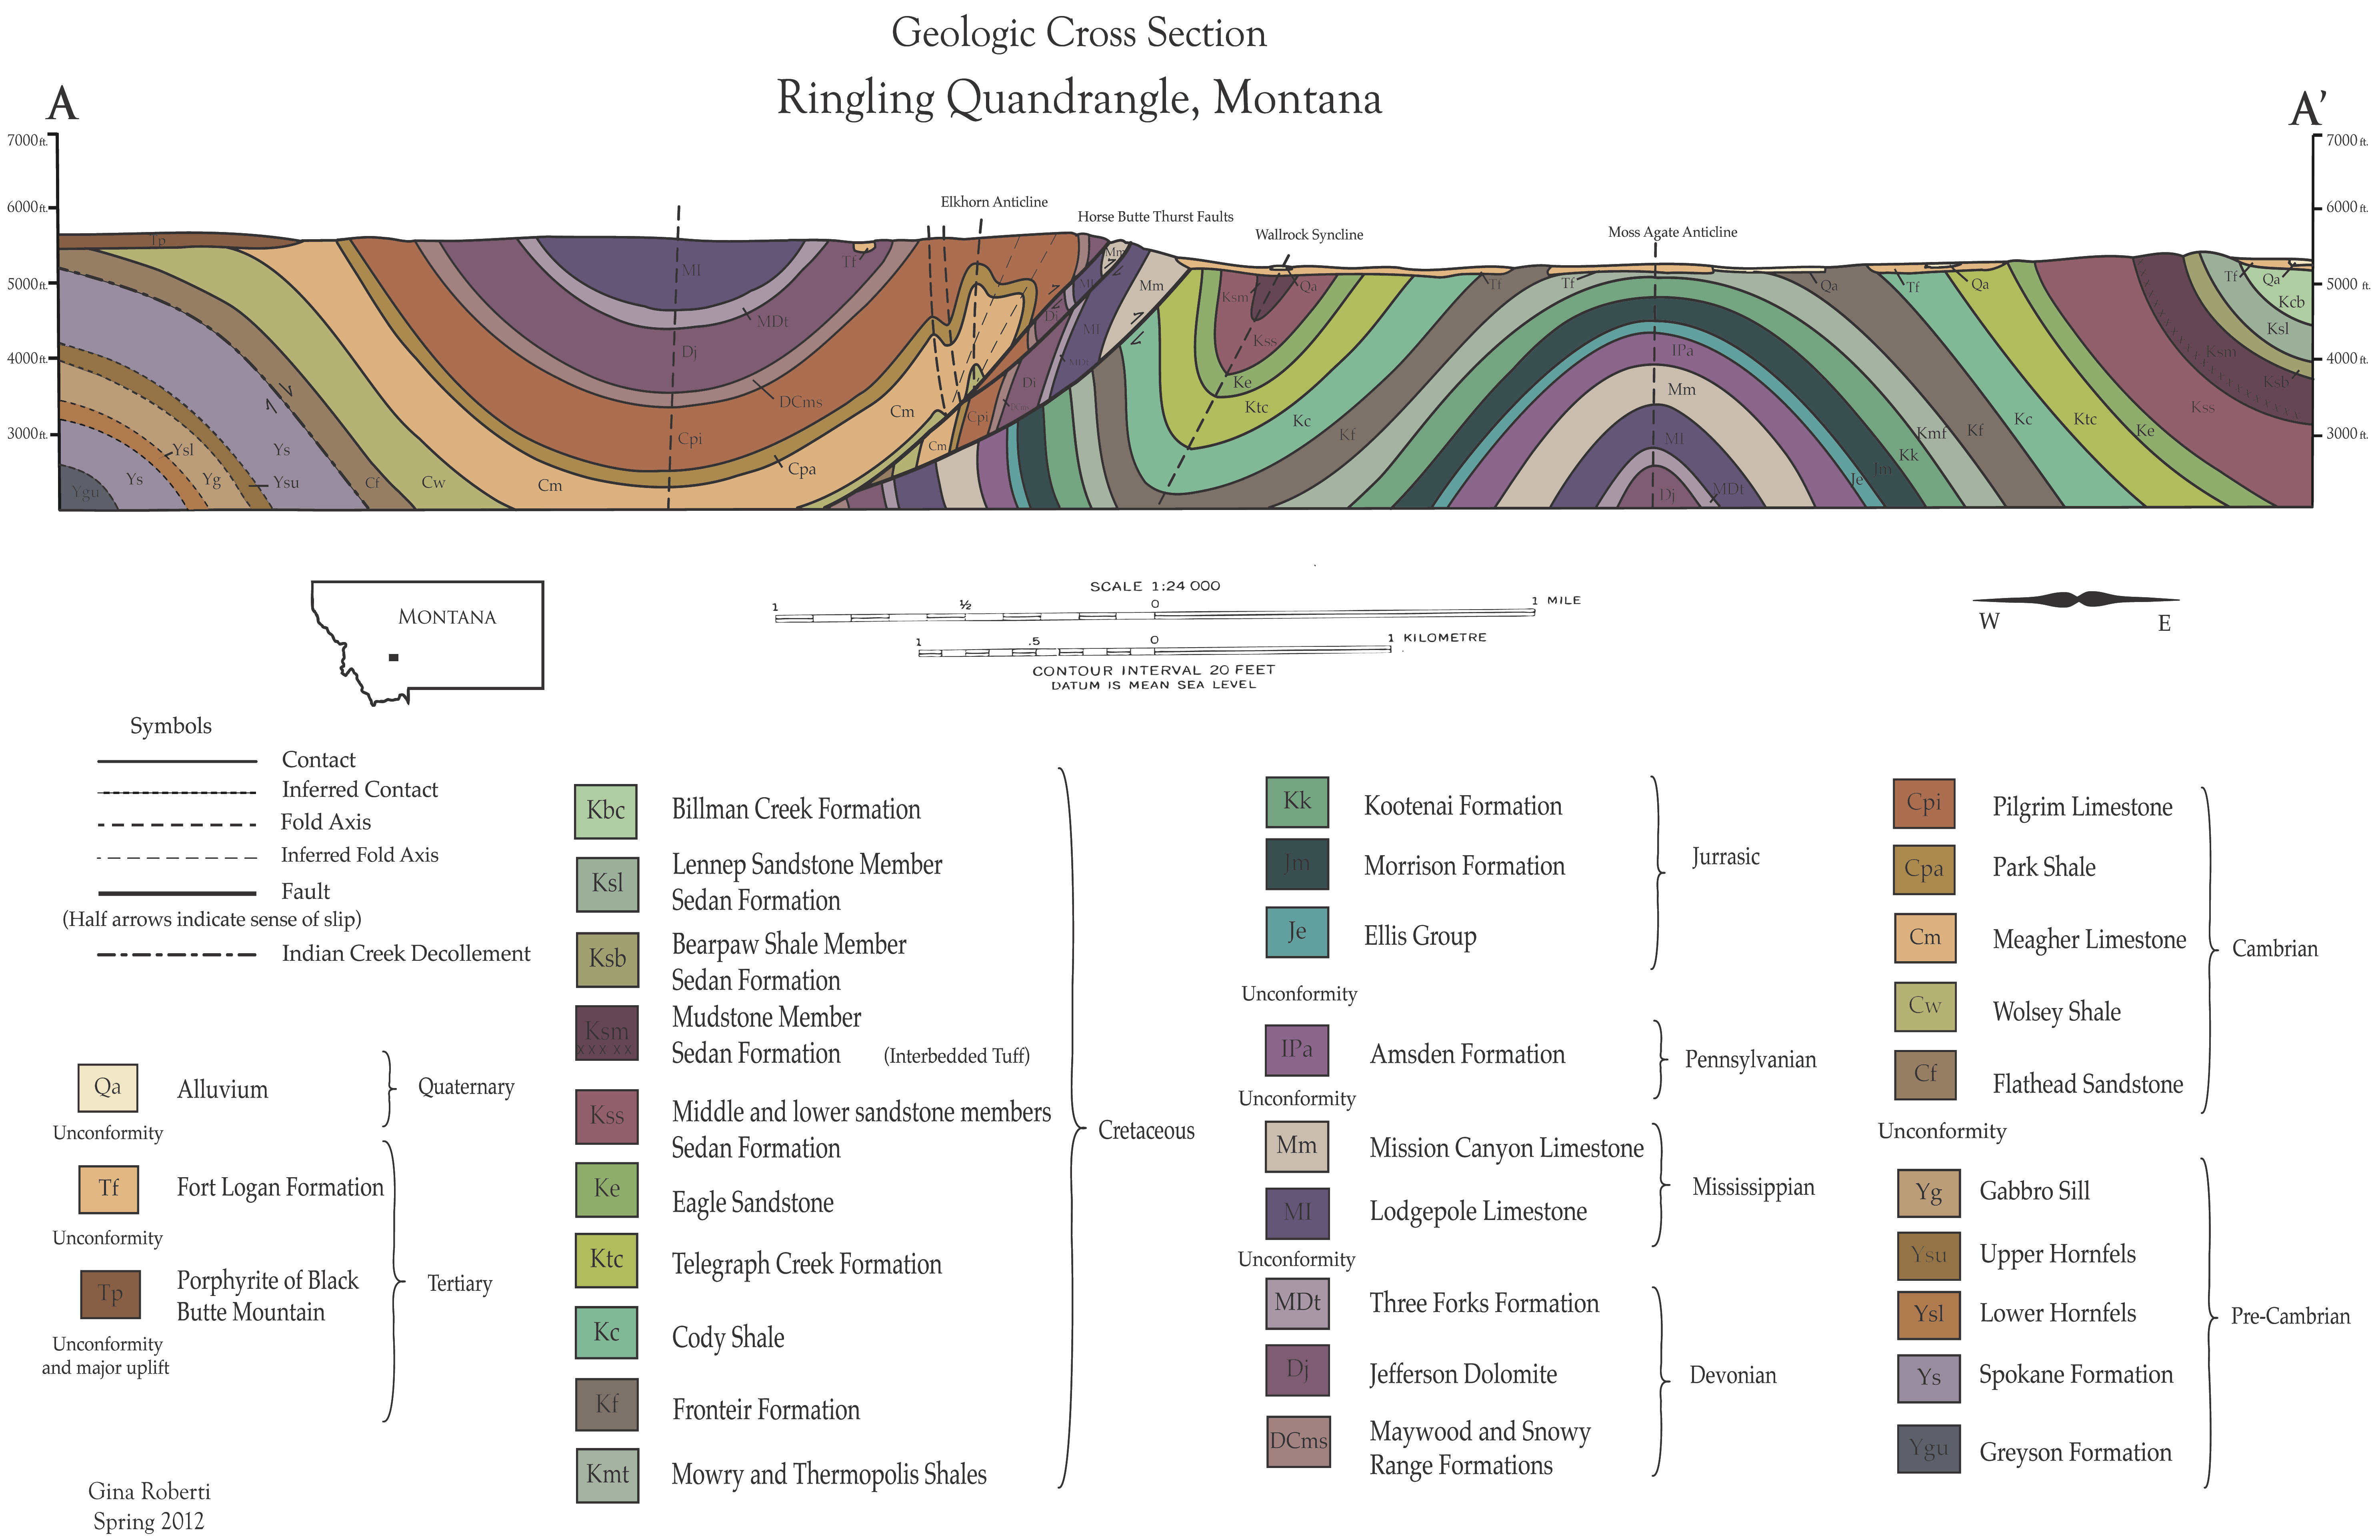Click the Tertiary period label
The height and width of the screenshot is (1540, 2380).
click(460, 1284)
